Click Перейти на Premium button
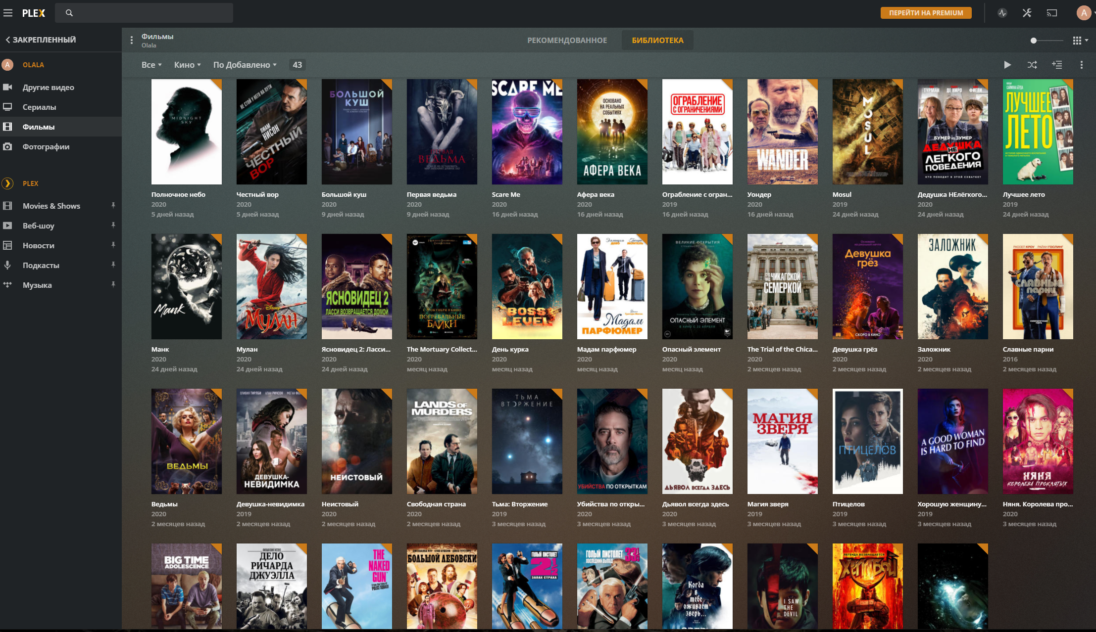This screenshot has height=632, width=1096. click(926, 13)
